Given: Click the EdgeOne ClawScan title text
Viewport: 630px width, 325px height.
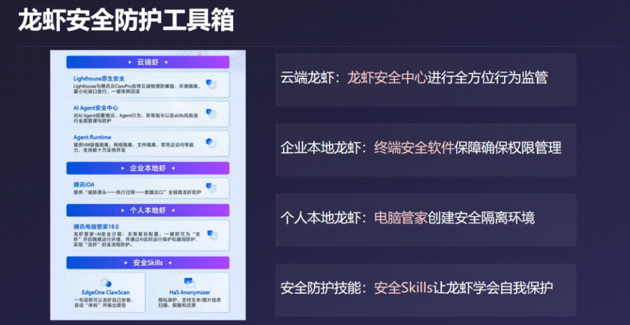Looking at the screenshot, I should click(106, 292).
